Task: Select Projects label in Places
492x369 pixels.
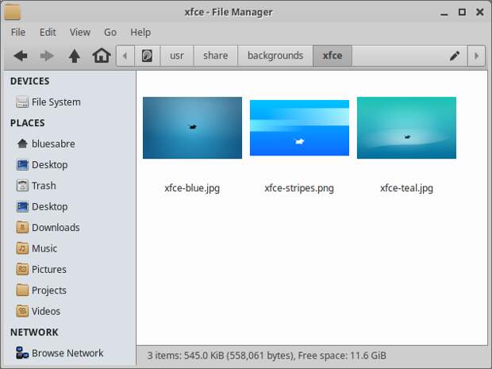Action: [49, 290]
